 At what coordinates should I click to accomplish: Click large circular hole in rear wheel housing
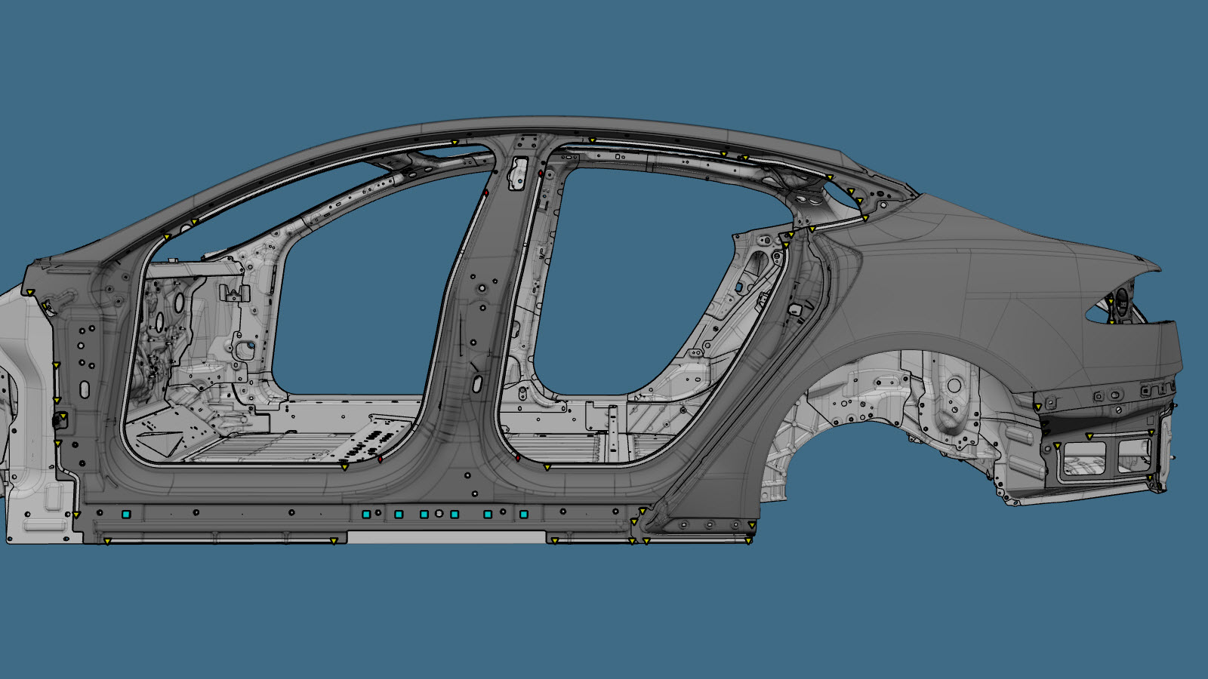pos(954,386)
